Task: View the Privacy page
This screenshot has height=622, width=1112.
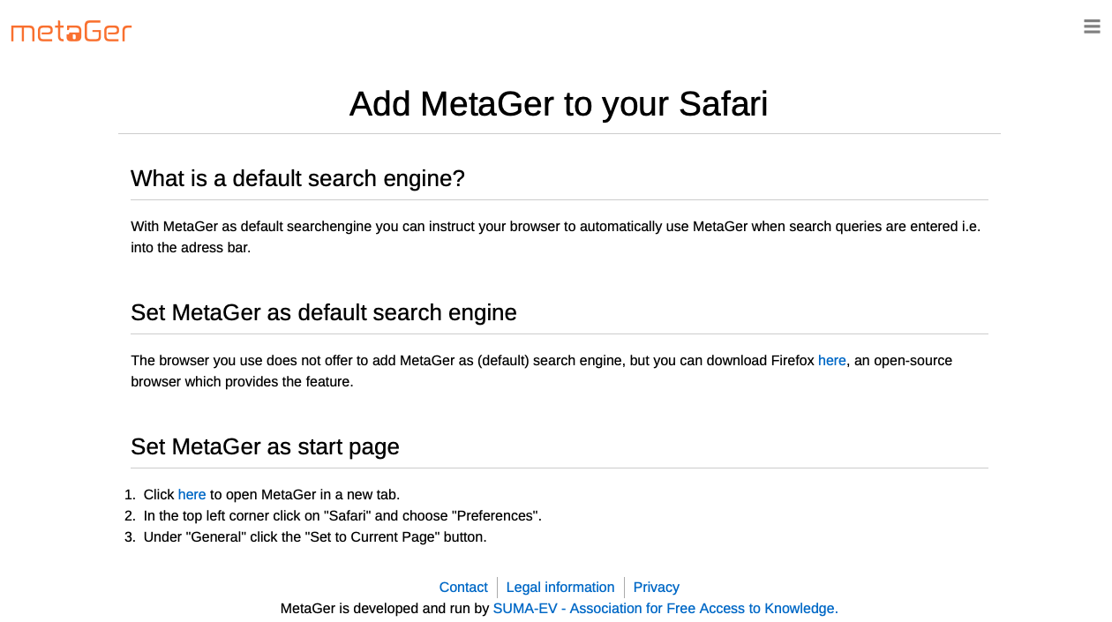Action: 656,588
